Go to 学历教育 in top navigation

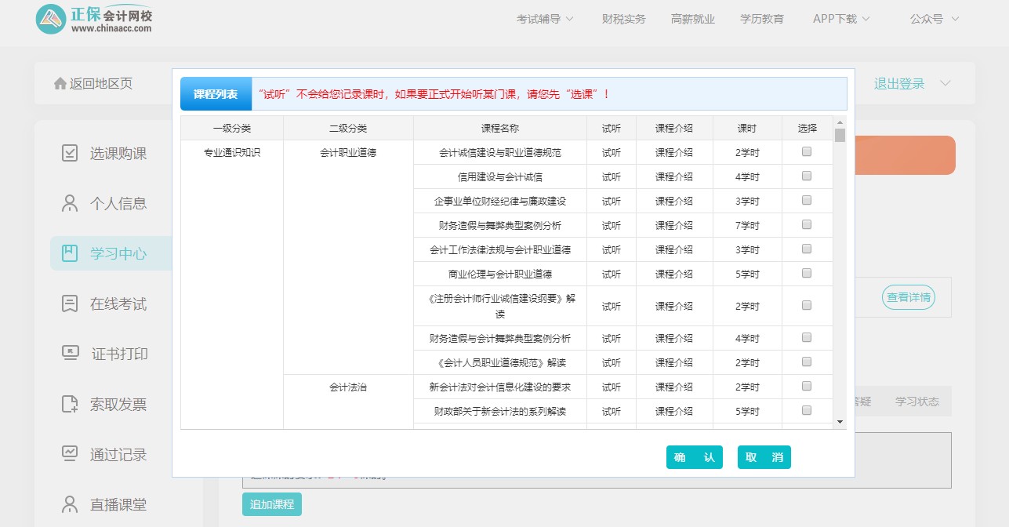tap(761, 19)
